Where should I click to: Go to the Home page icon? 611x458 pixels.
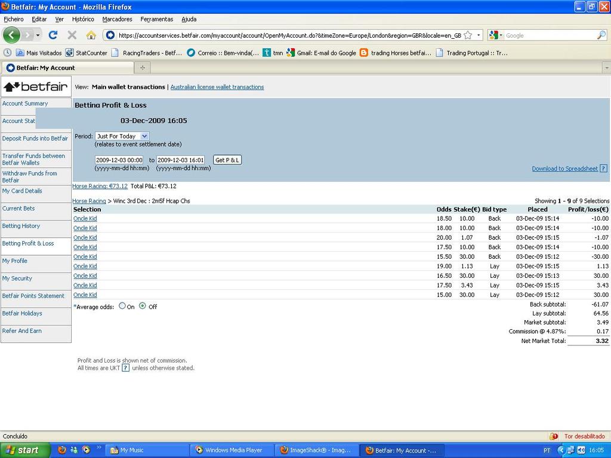(91, 35)
